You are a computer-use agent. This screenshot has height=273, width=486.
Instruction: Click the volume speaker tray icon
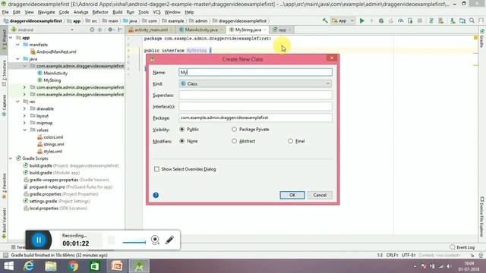tap(449, 266)
